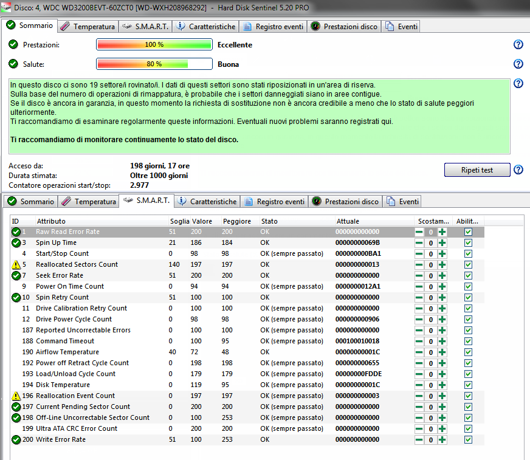
Task: Sort table by Peggiore column header
Action: pyautogui.click(x=239, y=221)
